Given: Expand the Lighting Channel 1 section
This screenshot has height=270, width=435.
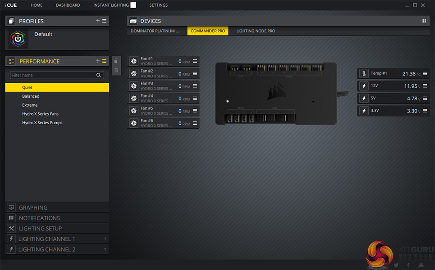Looking at the screenshot, I should 57,238.
